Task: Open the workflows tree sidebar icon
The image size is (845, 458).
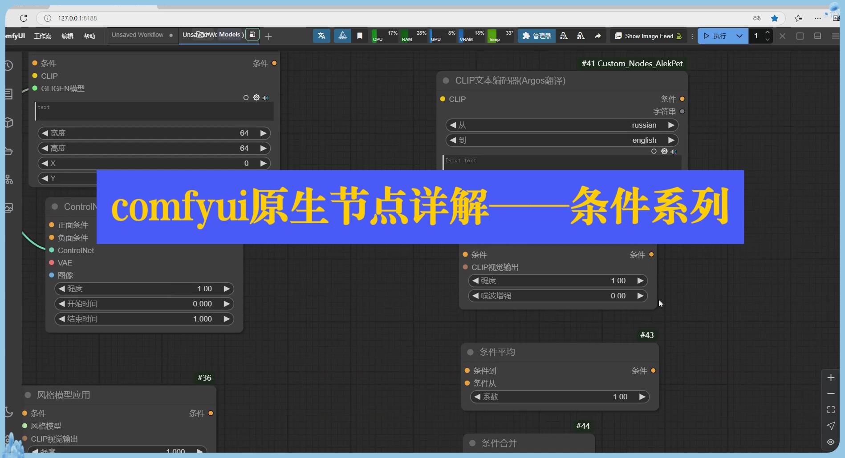Action: click(9, 179)
